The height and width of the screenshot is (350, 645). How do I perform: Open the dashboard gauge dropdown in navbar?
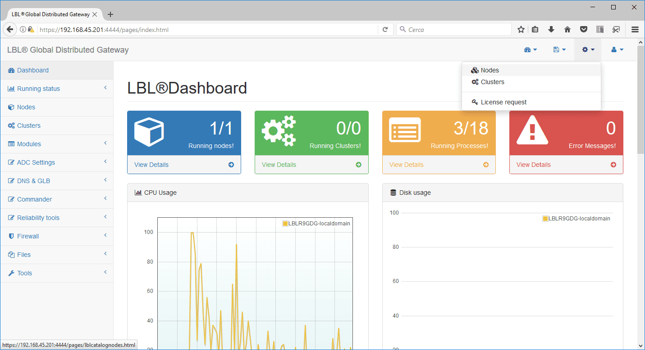point(531,50)
